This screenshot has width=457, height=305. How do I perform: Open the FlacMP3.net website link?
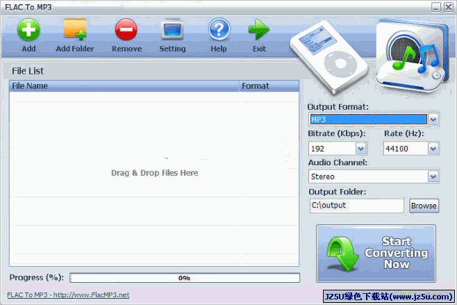click(x=68, y=295)
